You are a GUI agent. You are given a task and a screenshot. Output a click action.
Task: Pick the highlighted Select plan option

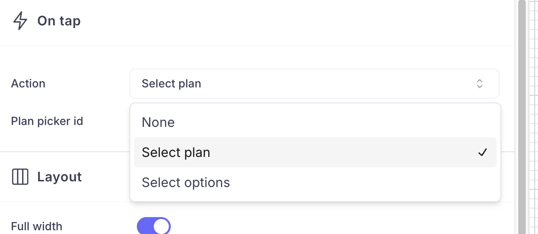(315, 152)
